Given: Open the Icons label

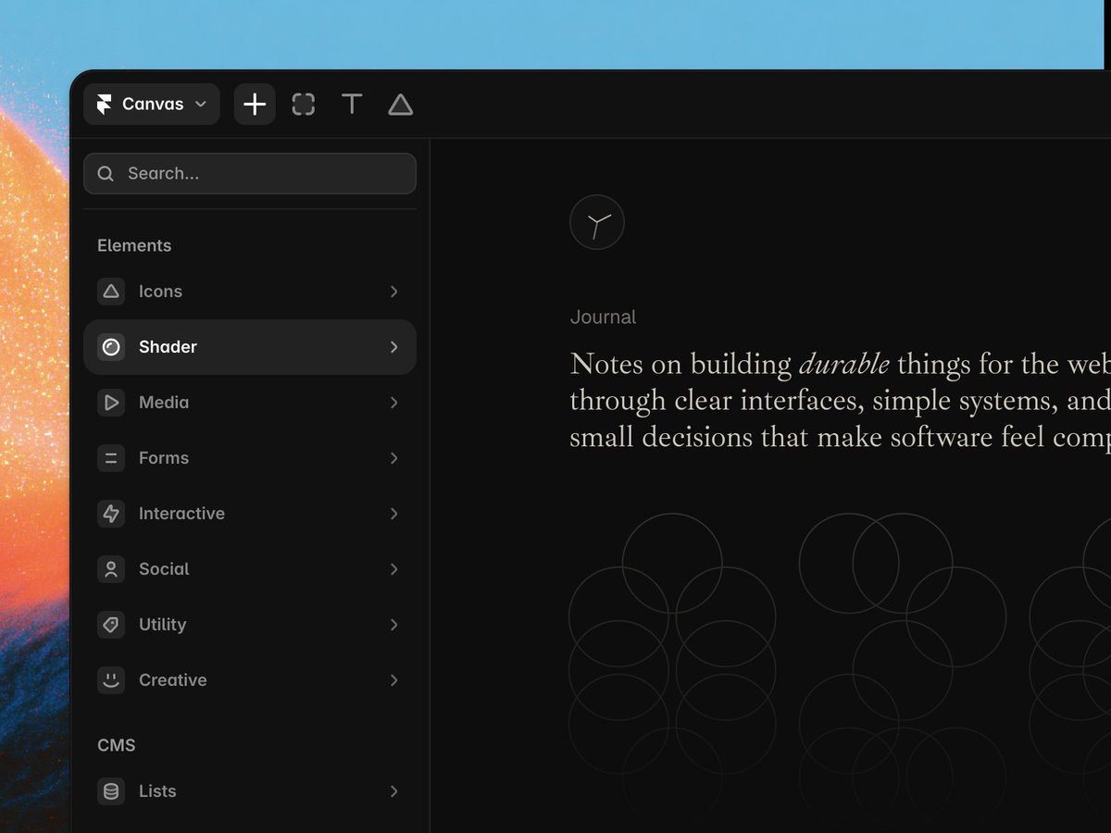Looking at the screenshot, I should coord(160,292).
